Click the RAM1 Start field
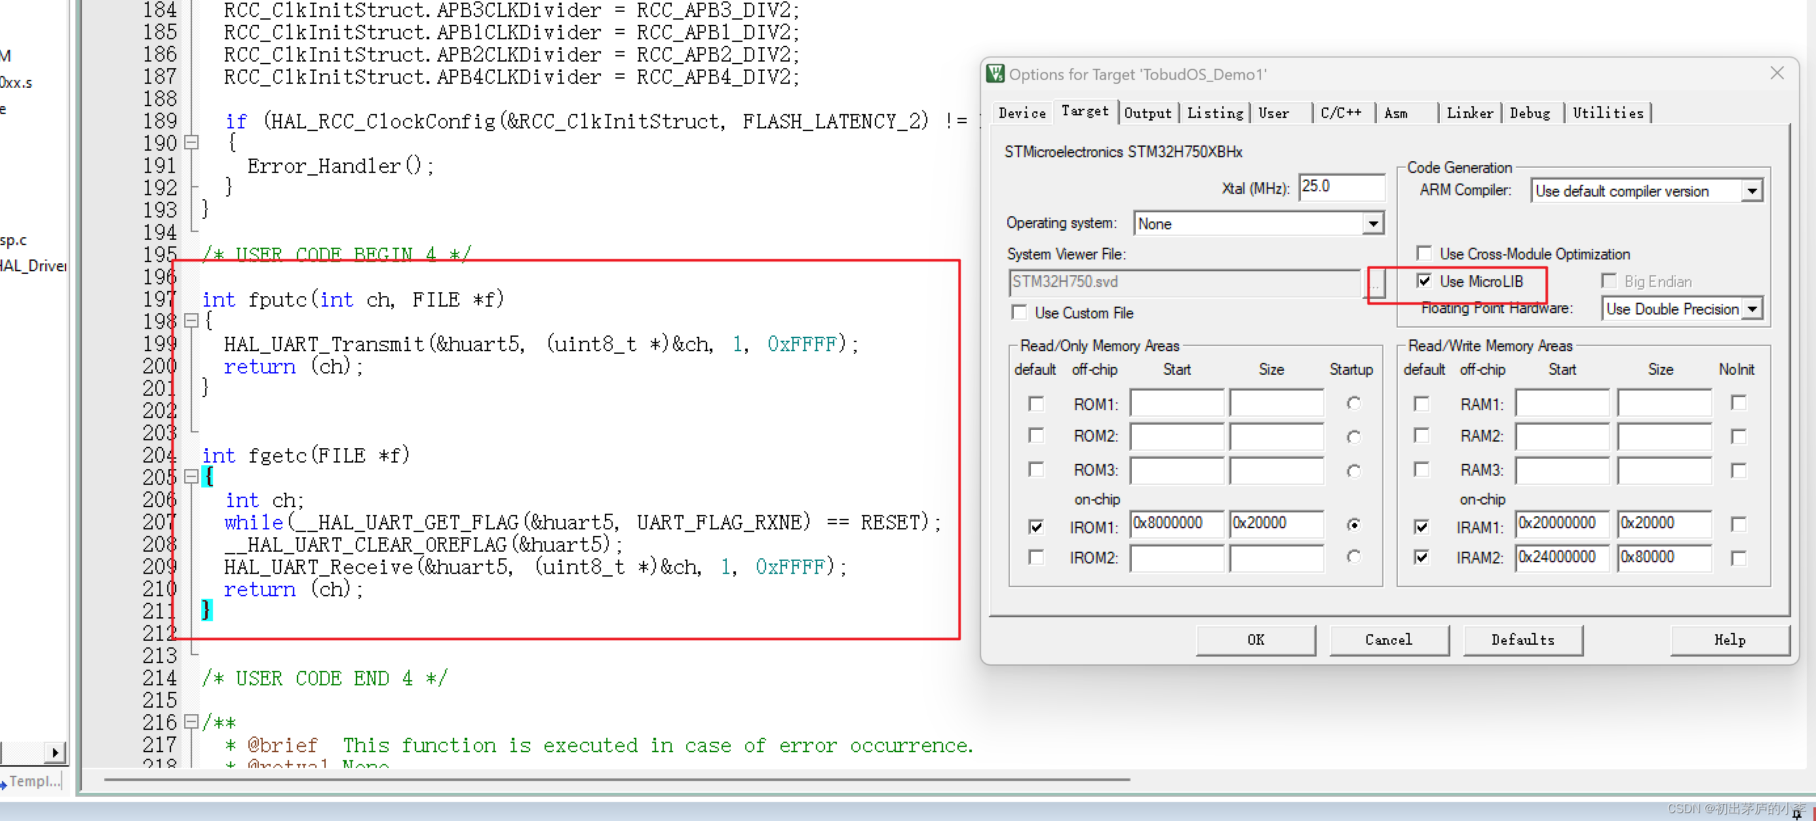Screen dimensions: 1816x821 click(1562, 403)
